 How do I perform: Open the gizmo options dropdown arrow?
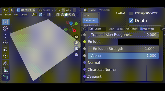[x=44, y=15]
